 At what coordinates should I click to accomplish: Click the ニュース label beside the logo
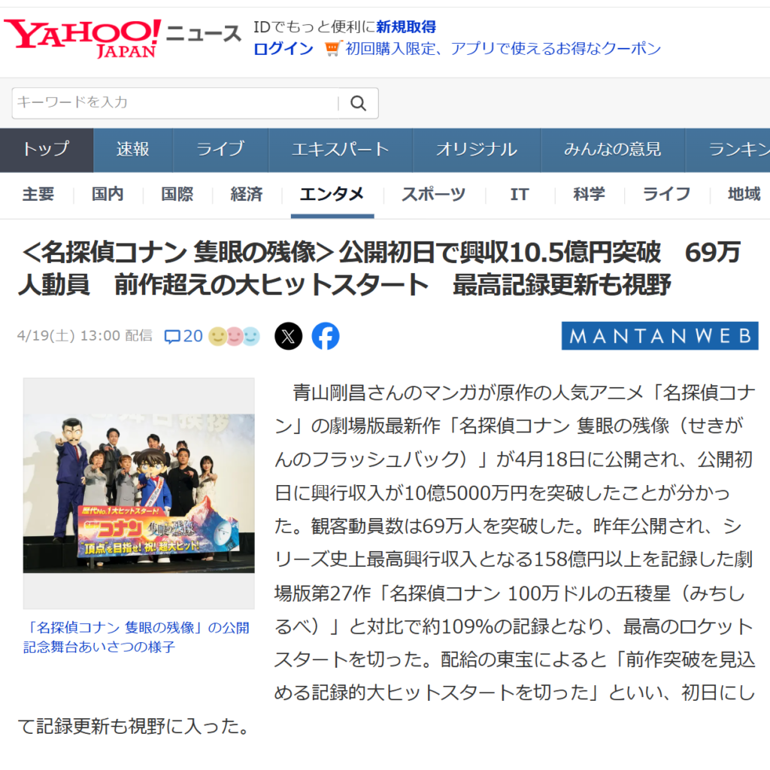[204, 35]
